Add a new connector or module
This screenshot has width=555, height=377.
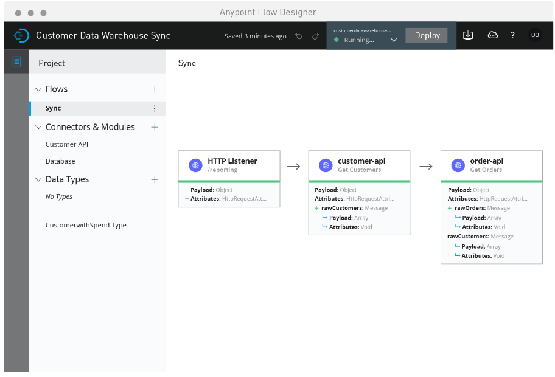pyautogui.click(x=155, y=127)
